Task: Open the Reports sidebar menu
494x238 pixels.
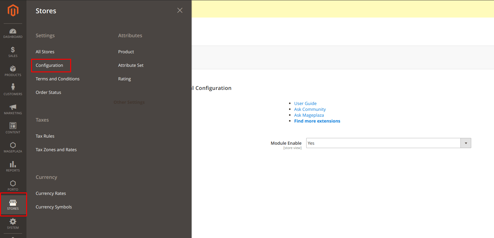Action: click(x=13, y=167)
